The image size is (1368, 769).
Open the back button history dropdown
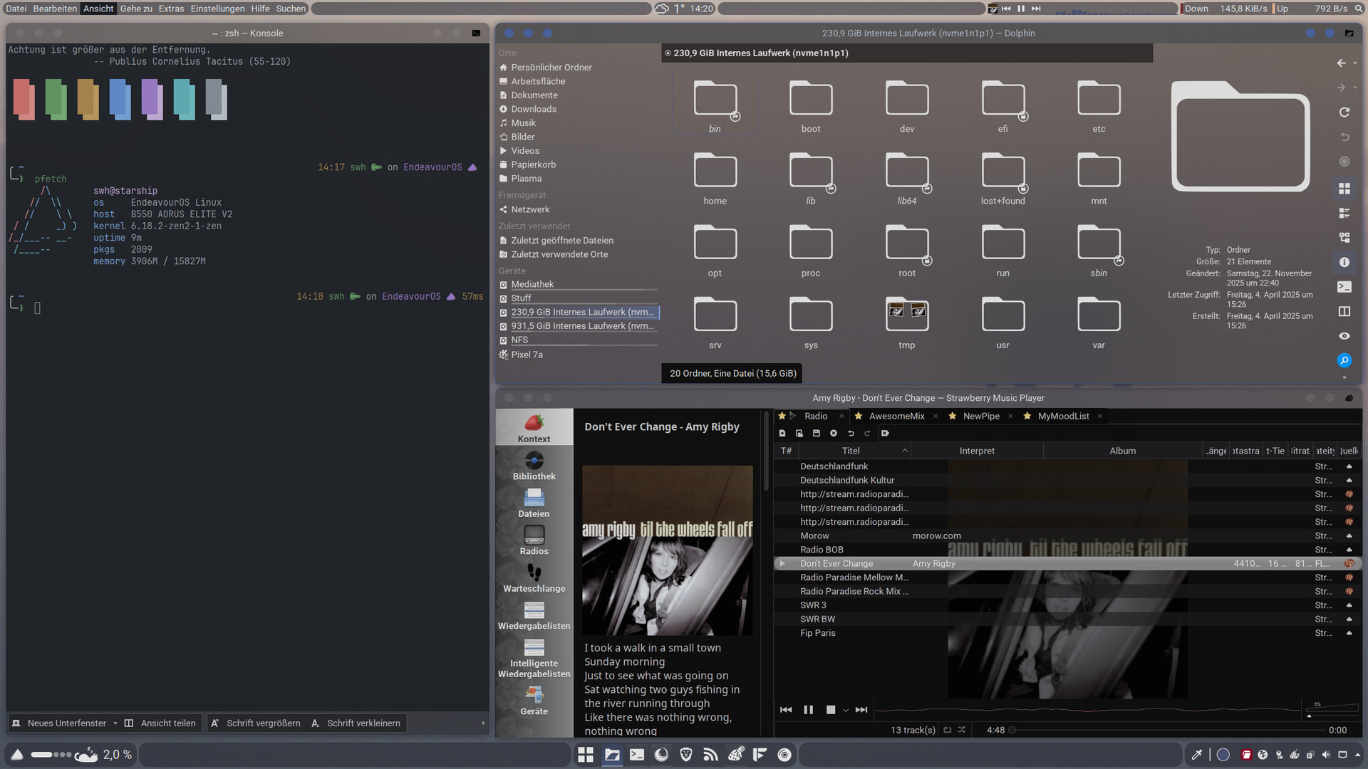tap(1355, 63)
